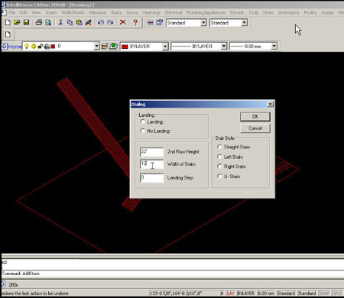Click OK in the Dialog
344x298 pixels.
pyautogui.click(x=255, y=117)
